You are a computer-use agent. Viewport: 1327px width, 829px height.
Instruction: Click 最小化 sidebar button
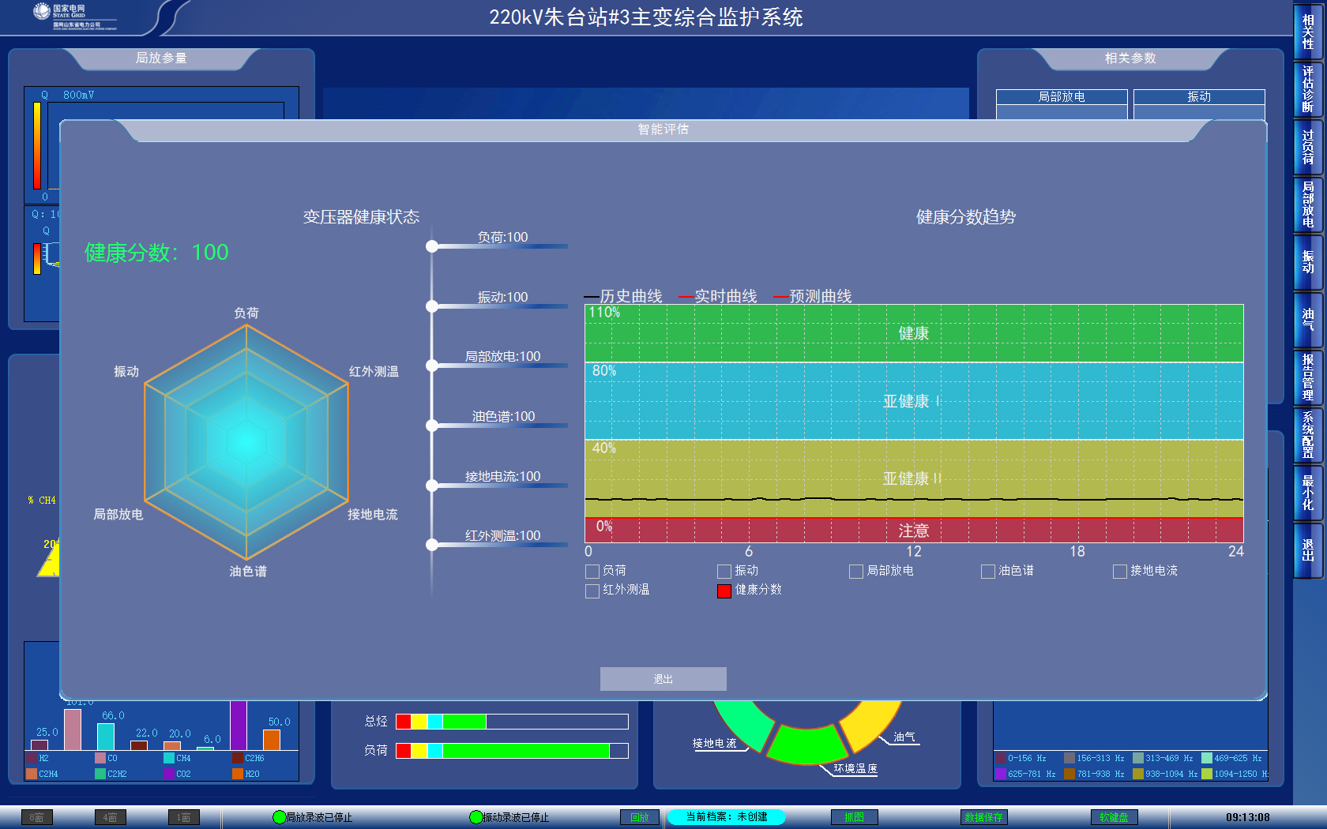click(x=1308, y=493)
